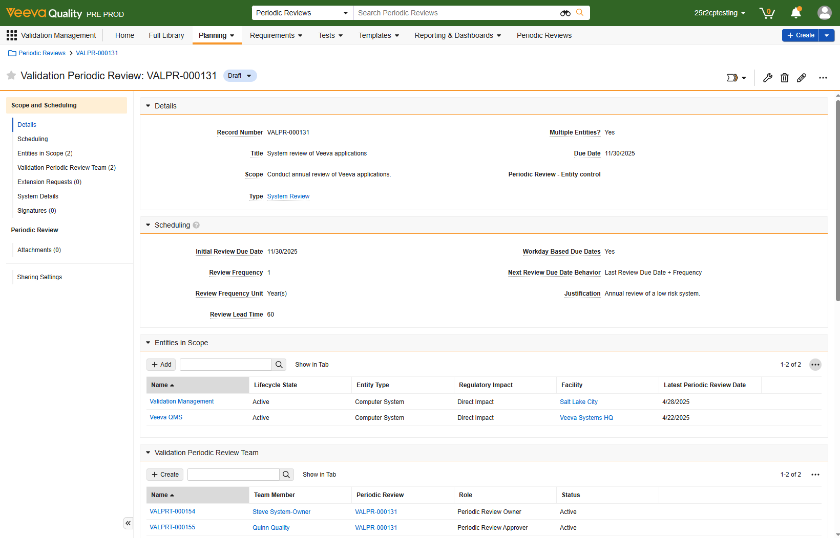The height and width of the screenshot is (538, 840).
Task: Open the System Review type link
Action: [288, 196]
